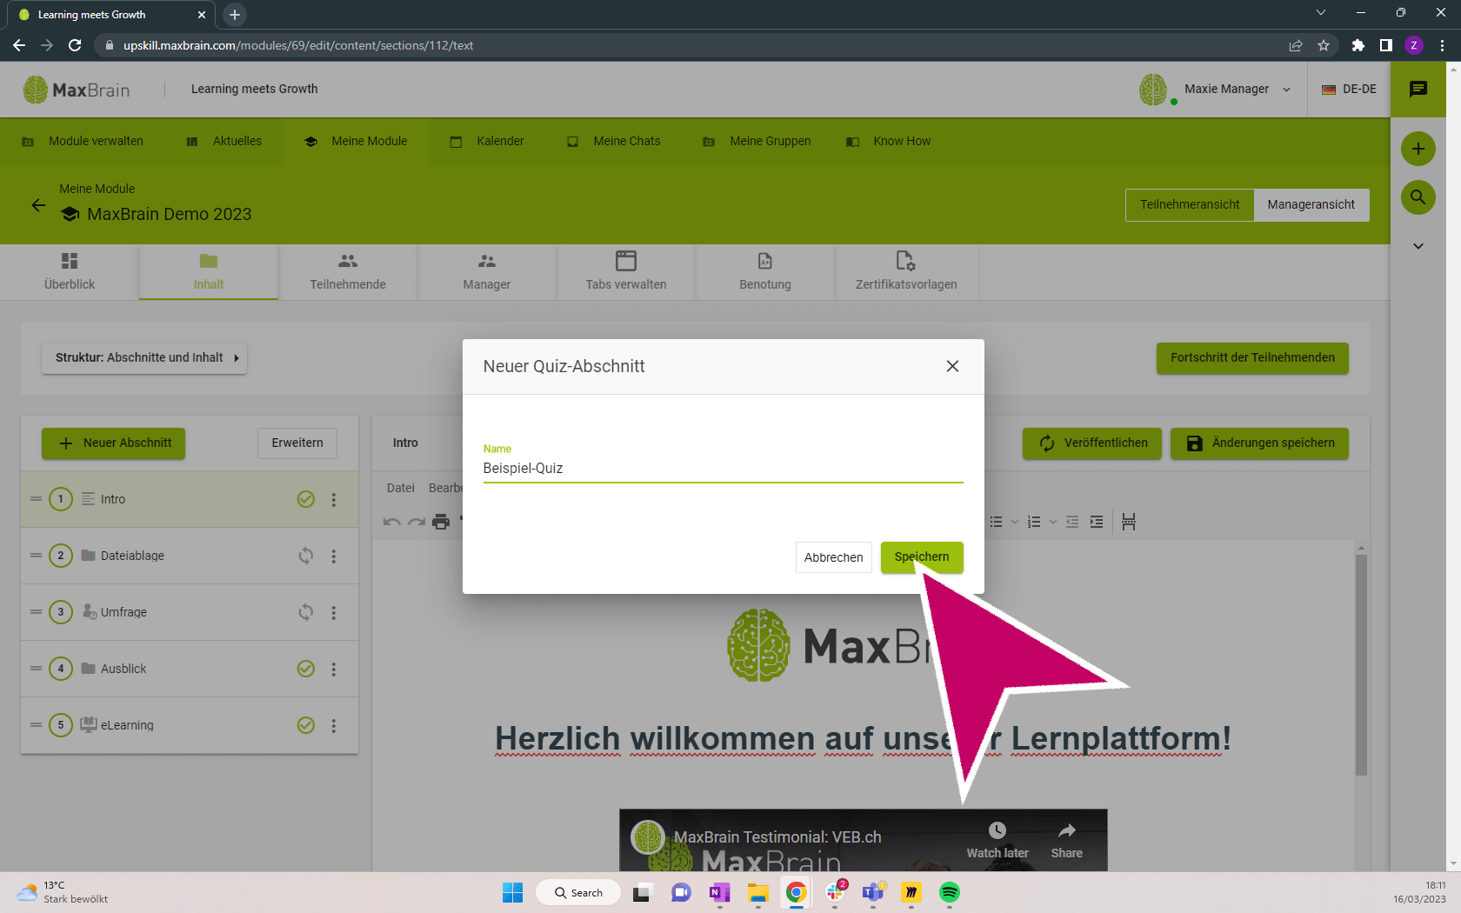
Task: Open Spotify from the Windows taskbar
Action: pos(949,892)
